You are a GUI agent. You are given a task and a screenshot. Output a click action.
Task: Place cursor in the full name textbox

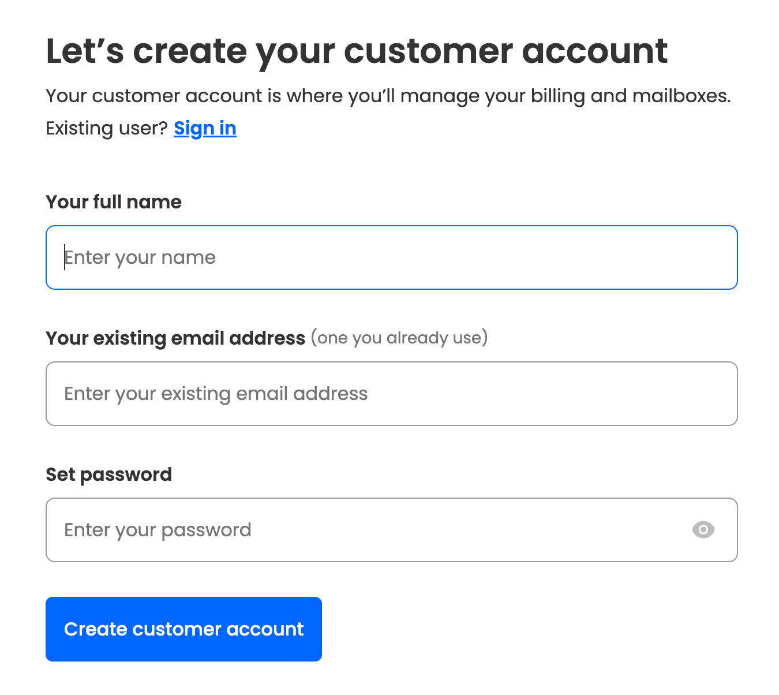click(392, 257)
